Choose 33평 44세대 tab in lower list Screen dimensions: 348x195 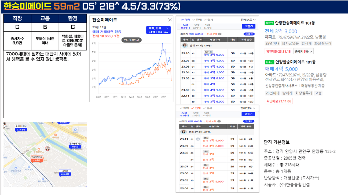[x=207, y=114]
